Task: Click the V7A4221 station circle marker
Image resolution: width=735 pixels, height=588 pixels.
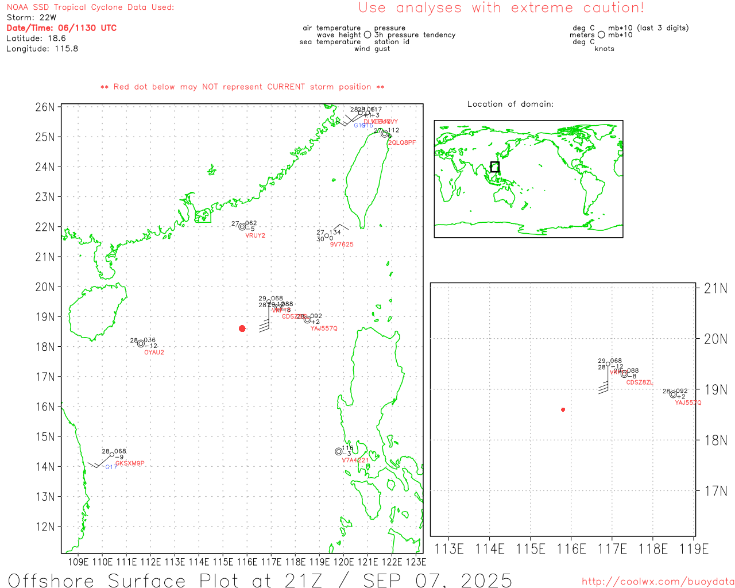Action: point(339,451)
